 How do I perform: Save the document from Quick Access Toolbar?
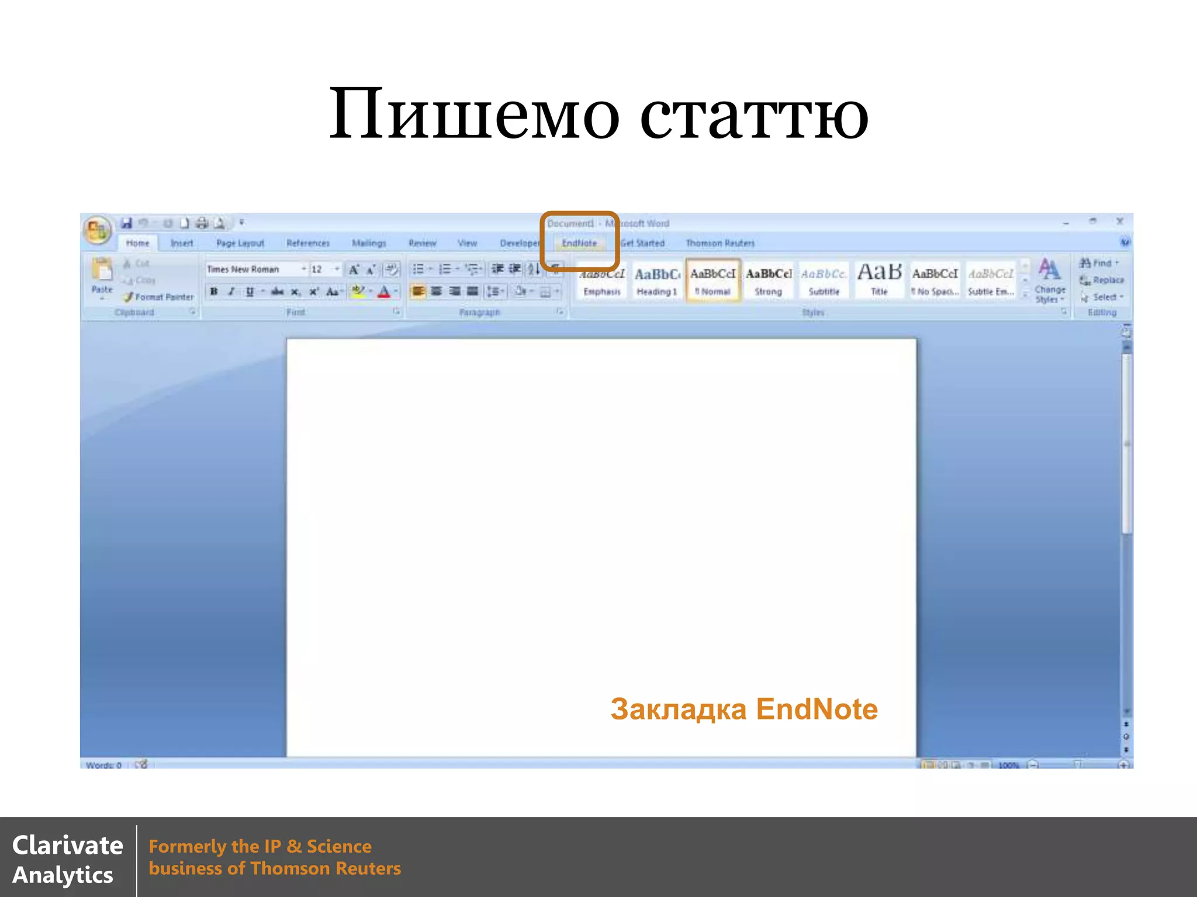[126, 223]
